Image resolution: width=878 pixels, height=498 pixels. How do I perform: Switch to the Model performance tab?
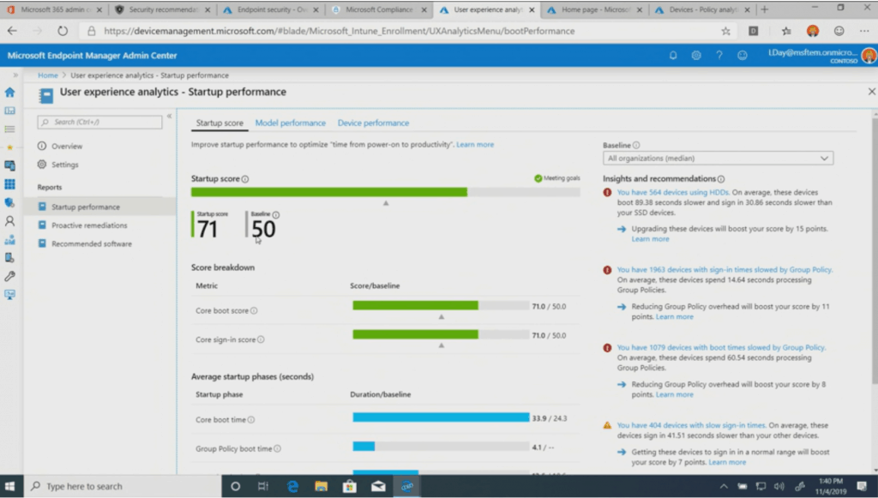pos(290,123)
